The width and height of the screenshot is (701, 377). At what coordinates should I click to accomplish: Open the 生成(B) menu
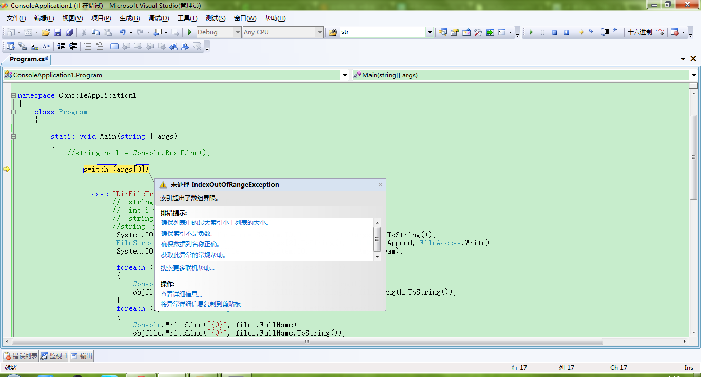129,18
